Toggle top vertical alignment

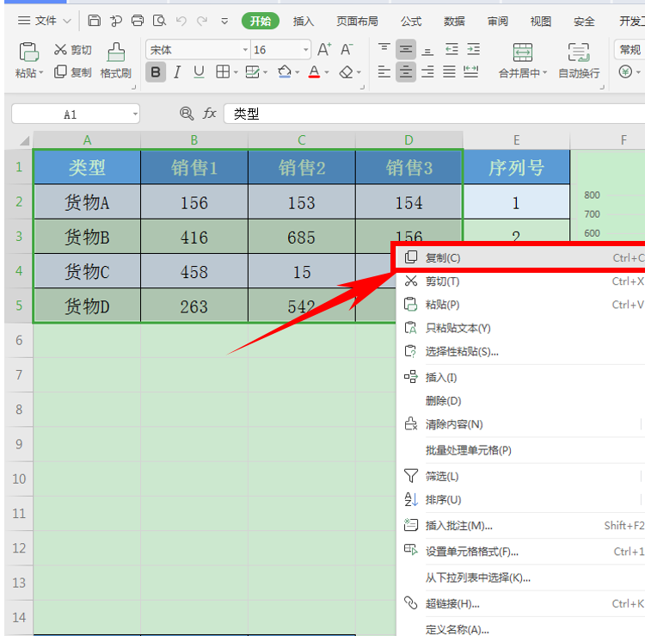coord(384,49)
